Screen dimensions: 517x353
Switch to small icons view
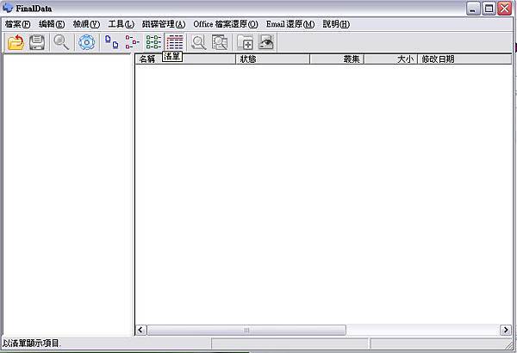pos(132,42)
